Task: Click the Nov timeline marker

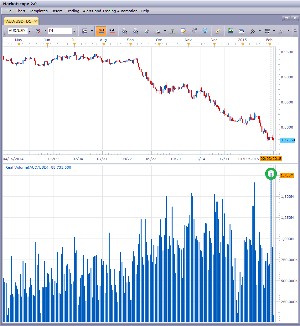Action: click(189, 44)
